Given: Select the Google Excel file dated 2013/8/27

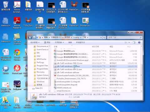Looking at the screenshot, I should (x=95, y=54).
